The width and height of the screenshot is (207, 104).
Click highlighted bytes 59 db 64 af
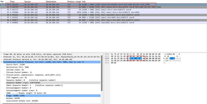pos(136,58)
